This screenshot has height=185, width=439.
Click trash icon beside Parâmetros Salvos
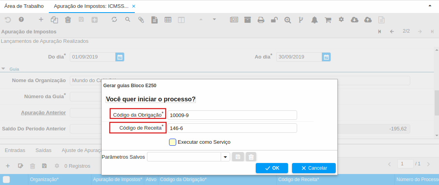click(251, 157)
